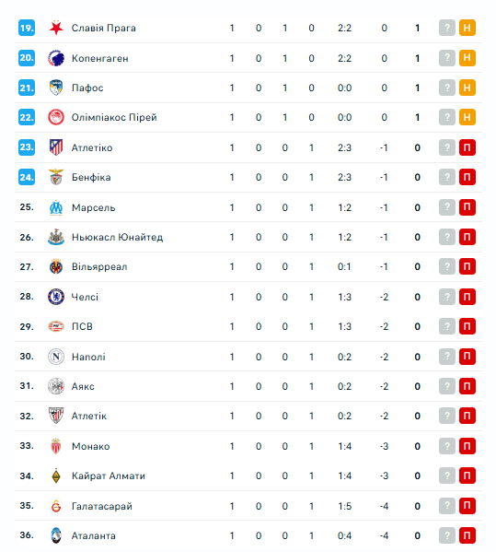
Task: Open the Бенфіка team link
Action: [91, 178]
